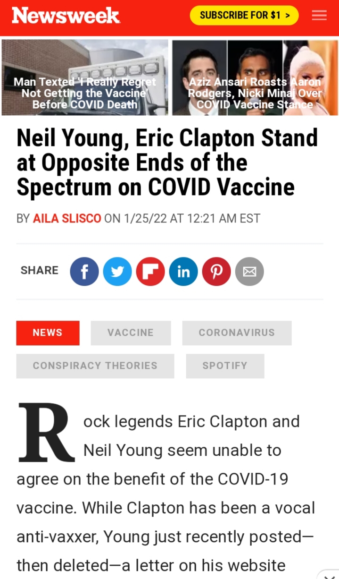
Task: Open the News tag
Action: click(x=48, y=333)
